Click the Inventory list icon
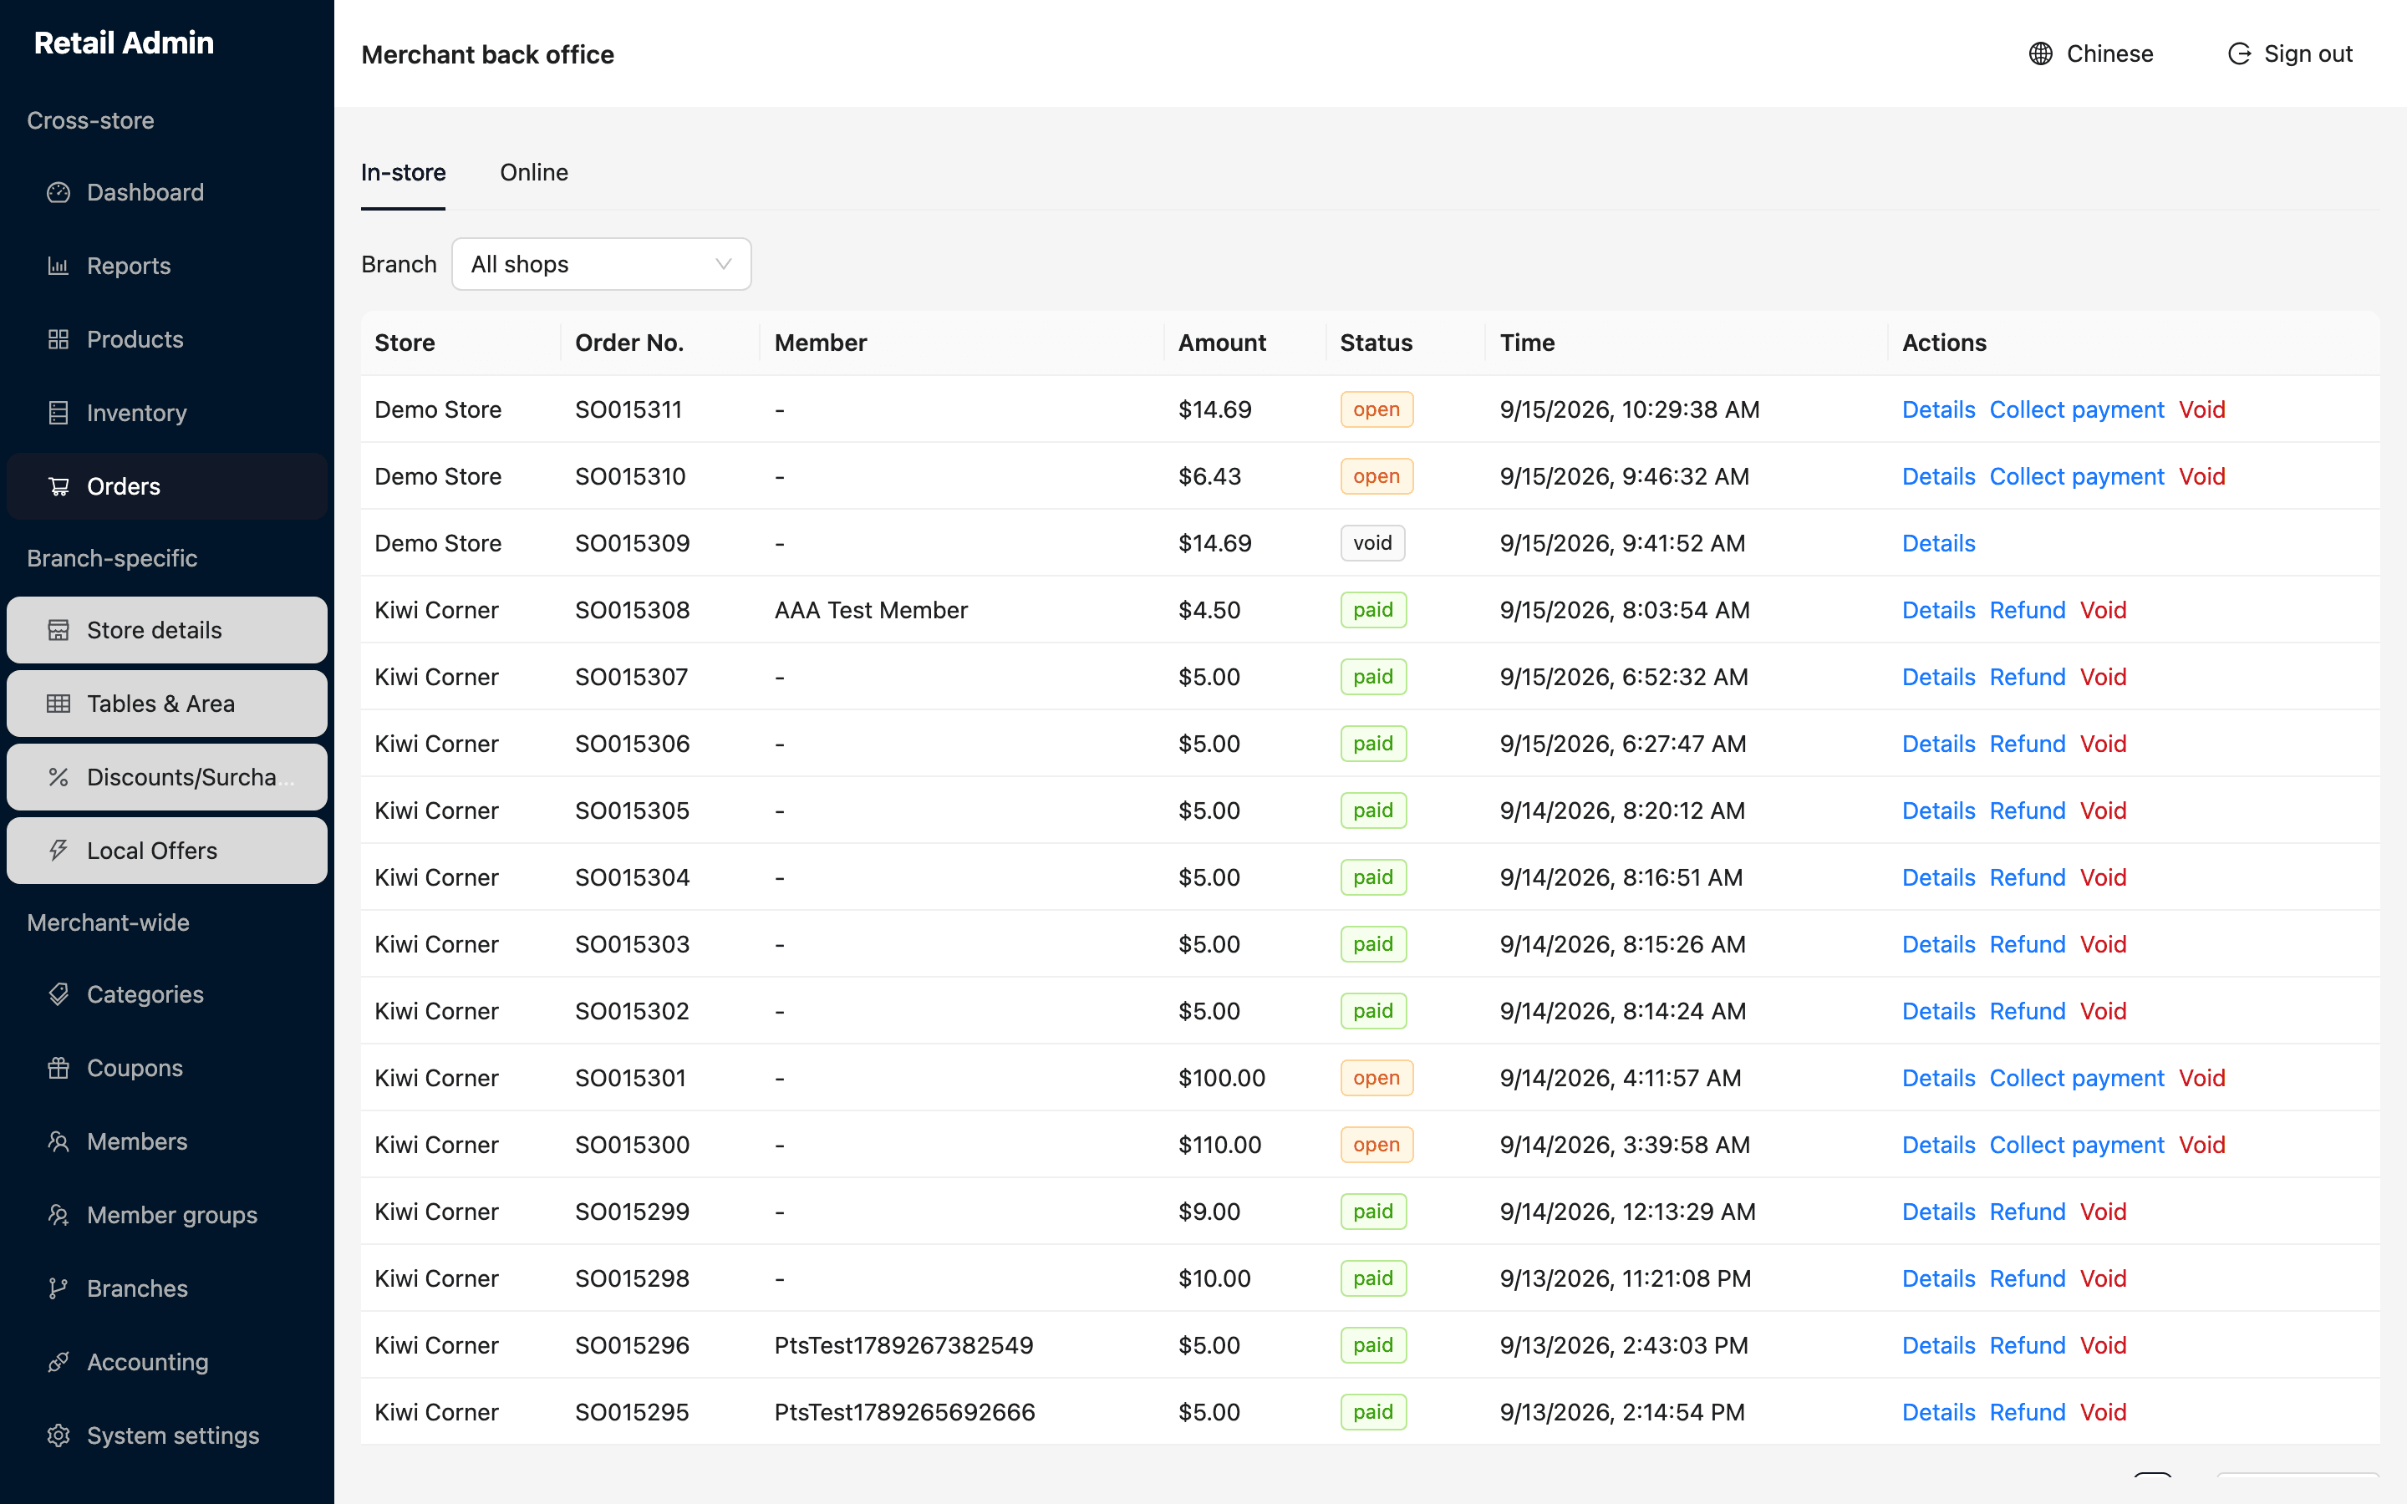 click(x=59, y=414)
